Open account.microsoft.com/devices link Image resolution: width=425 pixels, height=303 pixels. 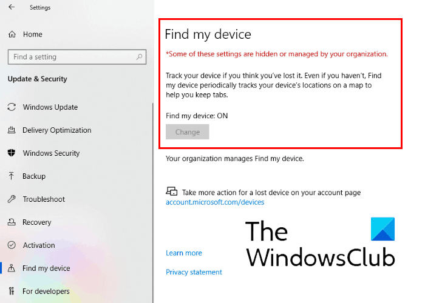click(215, 202)
